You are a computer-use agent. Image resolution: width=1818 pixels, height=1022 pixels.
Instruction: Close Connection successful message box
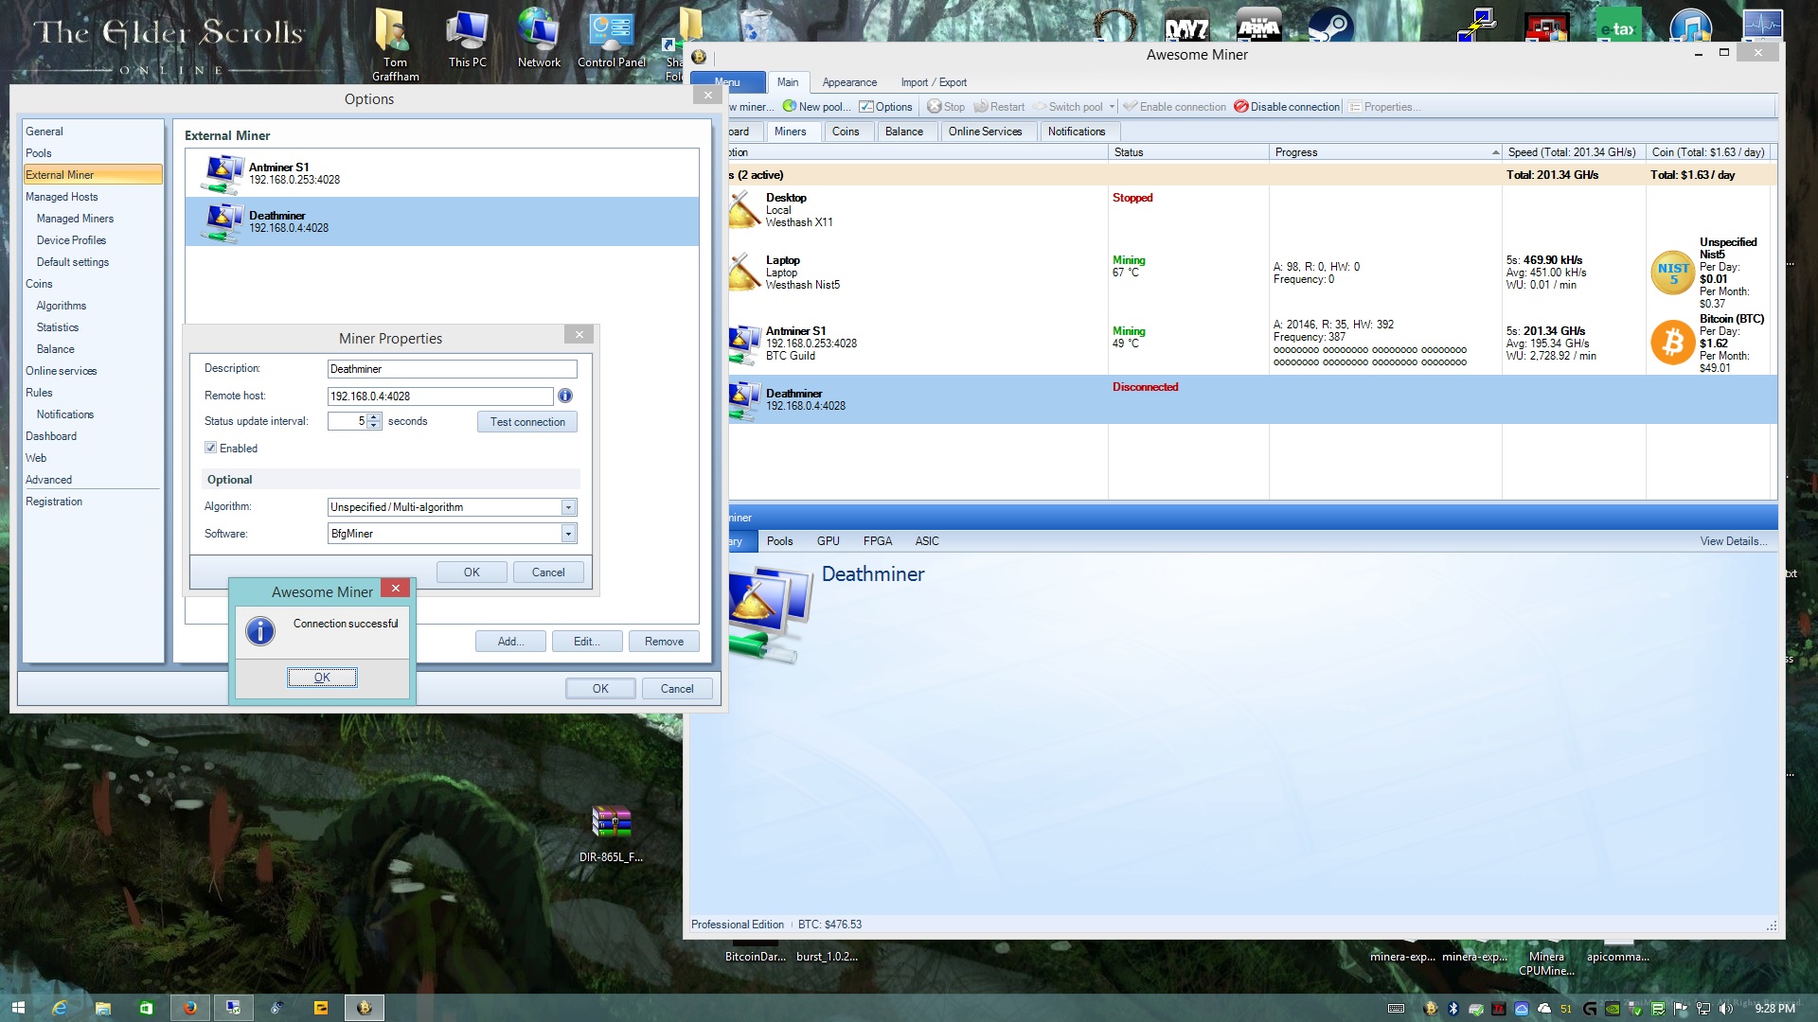click(x=396, y=589)
